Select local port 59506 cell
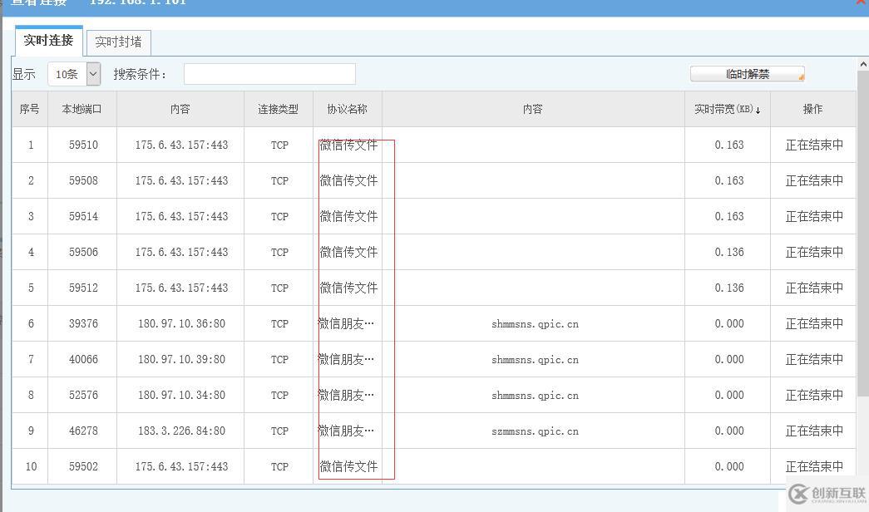This screenshot has width=869, height=512. click(x=83, y=252)
